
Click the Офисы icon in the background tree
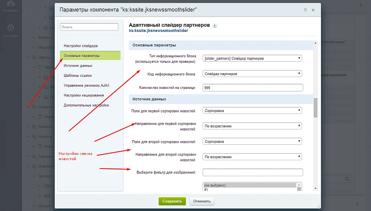click(34, 57)
